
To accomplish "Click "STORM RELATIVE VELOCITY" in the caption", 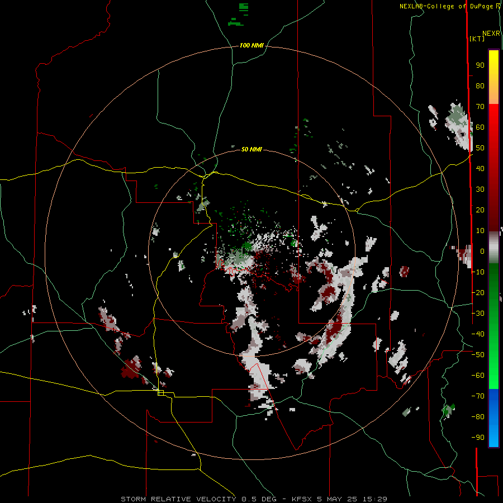I will (x=178, y=499).
